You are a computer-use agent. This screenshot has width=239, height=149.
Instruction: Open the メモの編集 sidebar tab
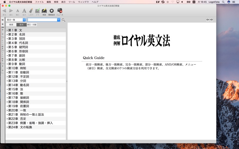(x=3, y=56)
